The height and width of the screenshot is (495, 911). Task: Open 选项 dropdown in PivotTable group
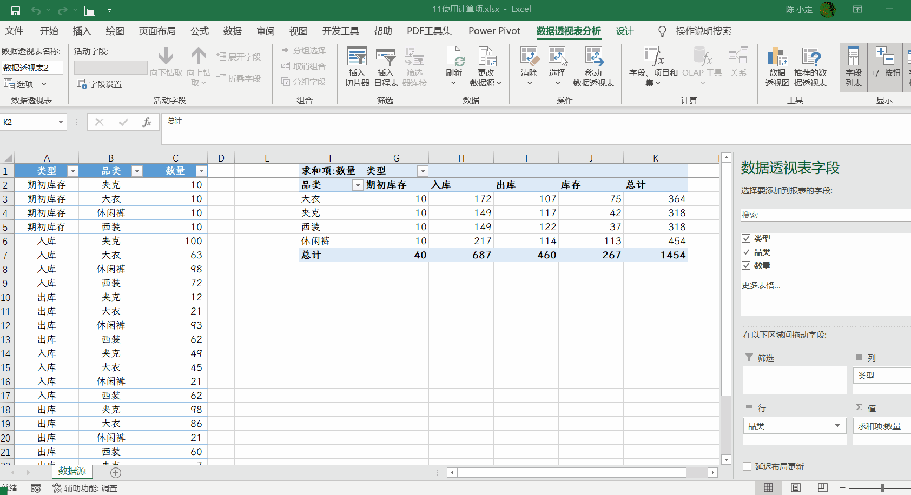[25, 84]
